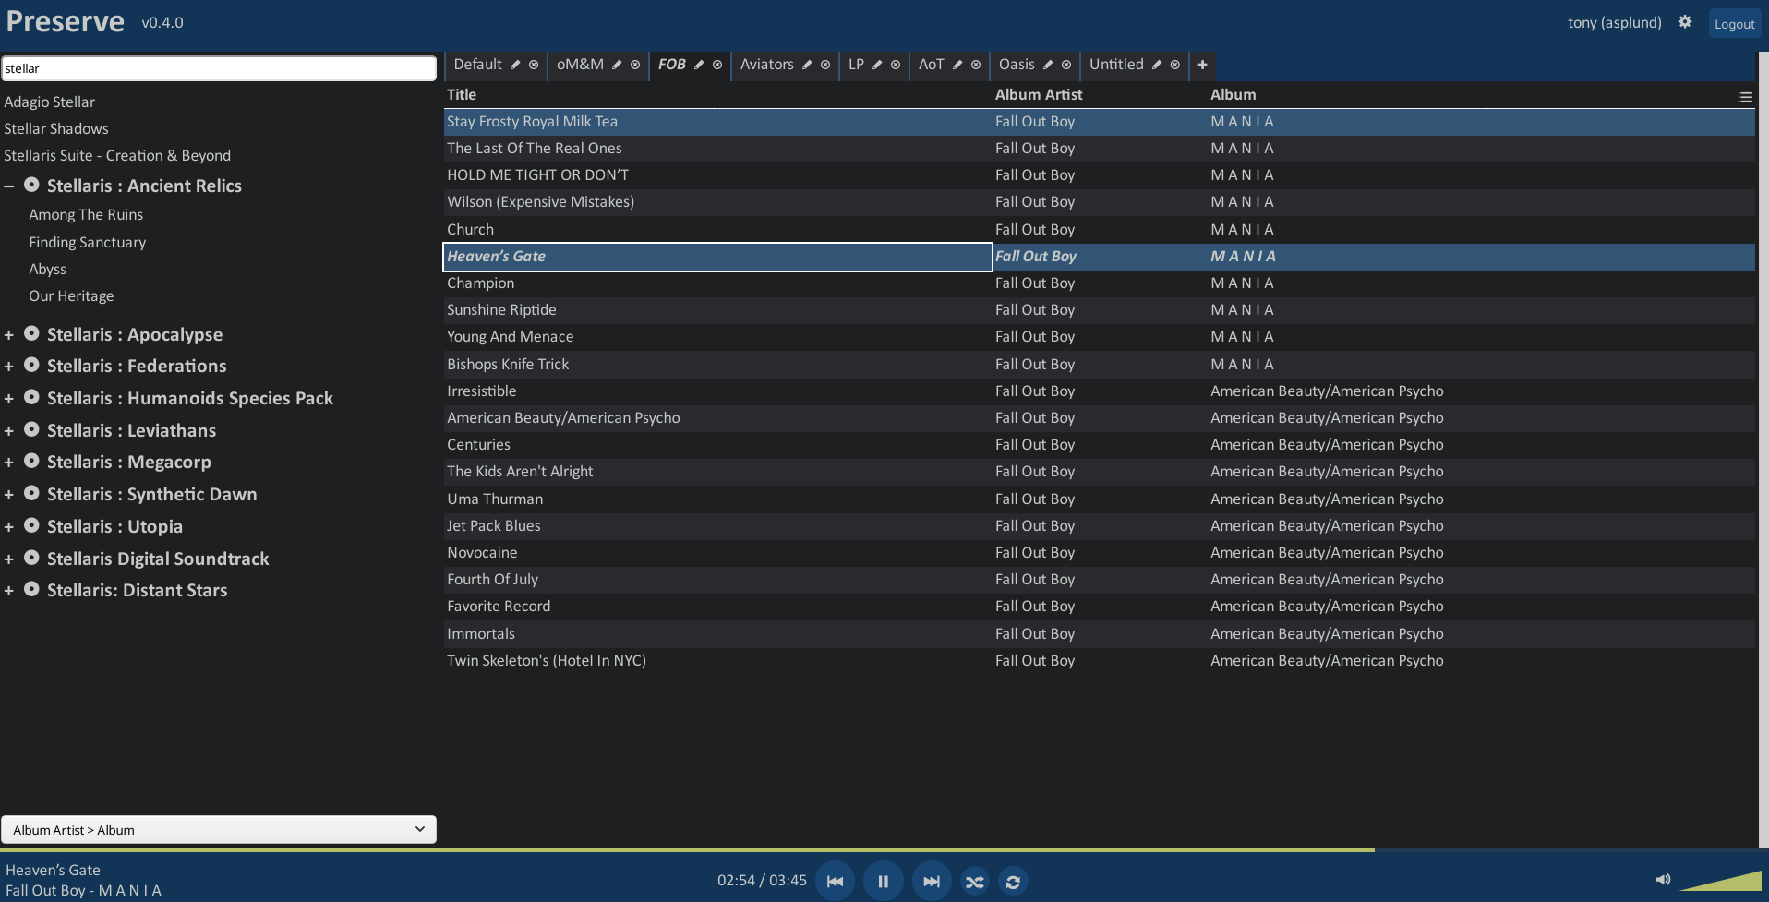Click disc icon of Stellaris : Ancient Relics

coord(31,185)
